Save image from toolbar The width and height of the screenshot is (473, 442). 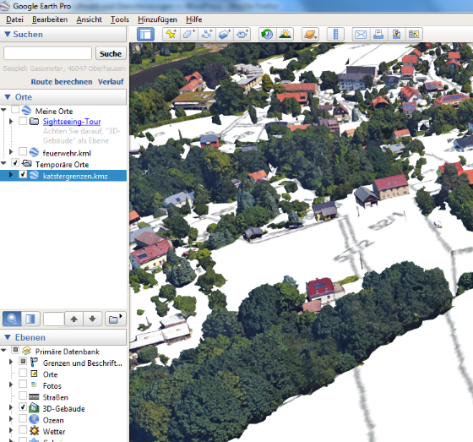pyautogui.click(x=396, y=34)
